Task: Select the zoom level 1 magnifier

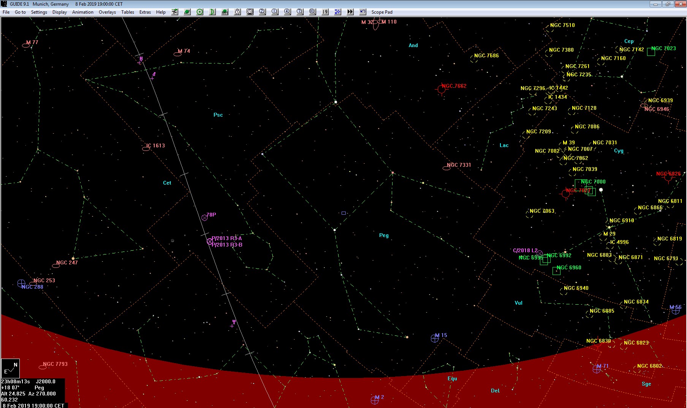Action: coord(275,12)
